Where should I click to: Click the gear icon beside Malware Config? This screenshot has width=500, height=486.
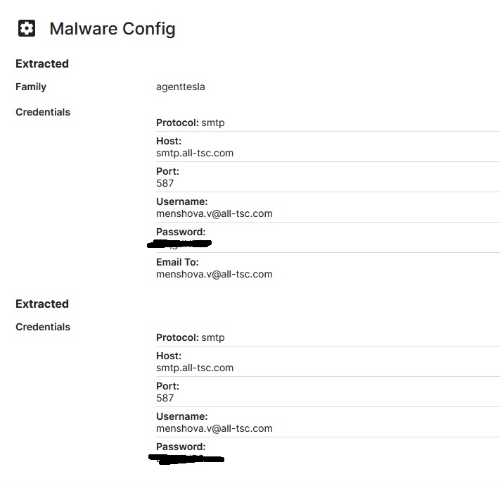27,28
